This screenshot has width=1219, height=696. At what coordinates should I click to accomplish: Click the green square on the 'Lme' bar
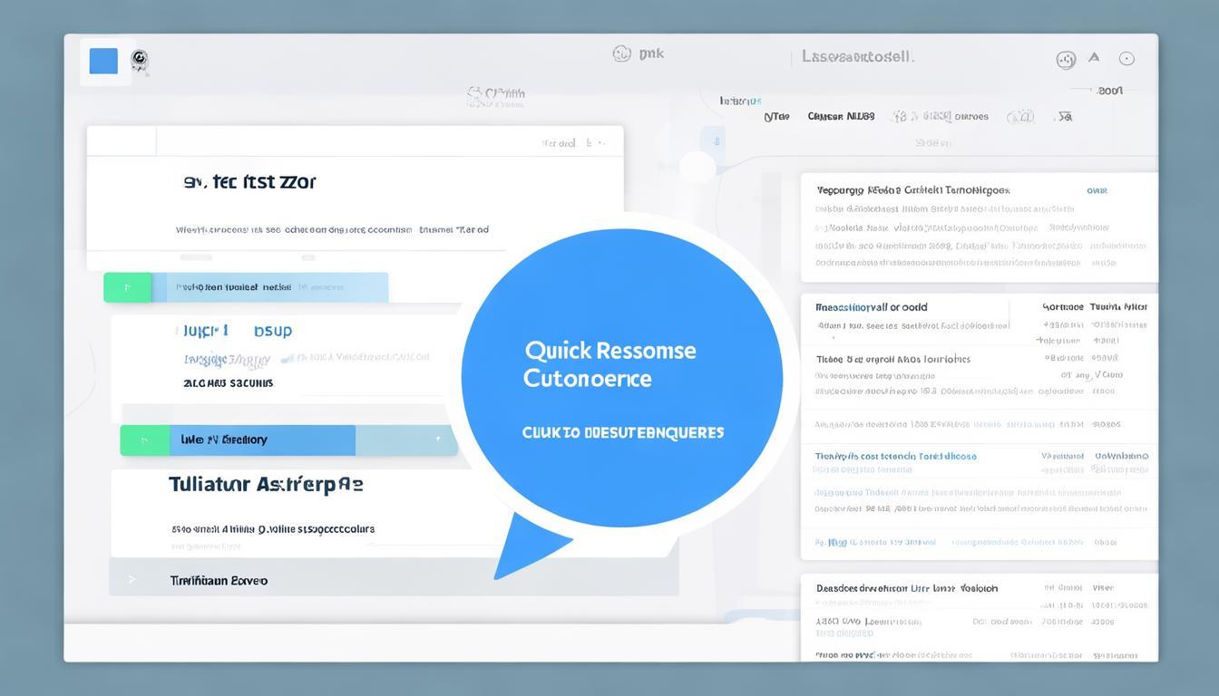[144, 440]
